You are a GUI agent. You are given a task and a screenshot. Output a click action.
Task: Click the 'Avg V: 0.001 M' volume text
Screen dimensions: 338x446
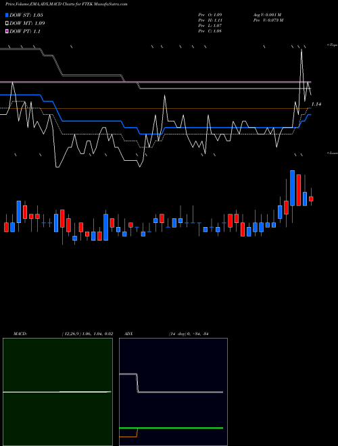coord(267,15)
